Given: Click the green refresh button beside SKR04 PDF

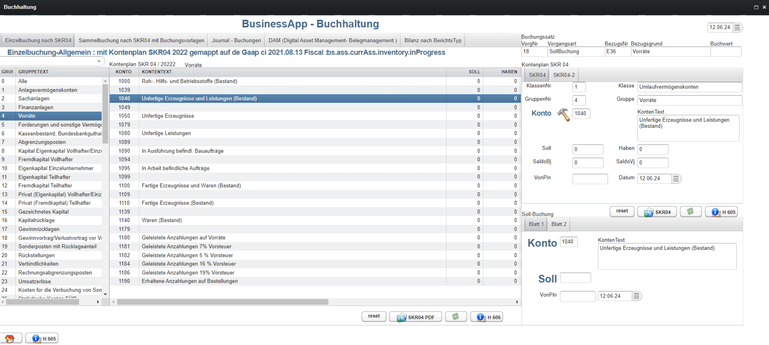Looking at the screenshot, I should tap(456, 317).
